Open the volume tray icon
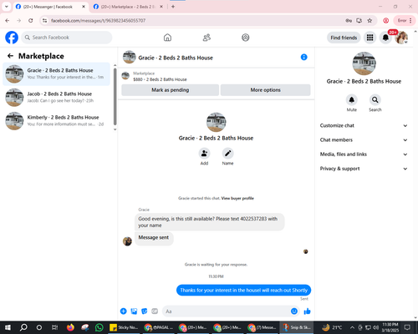This screenshot has height=334, width=418. pyautogui.click(x=375, y=327)
